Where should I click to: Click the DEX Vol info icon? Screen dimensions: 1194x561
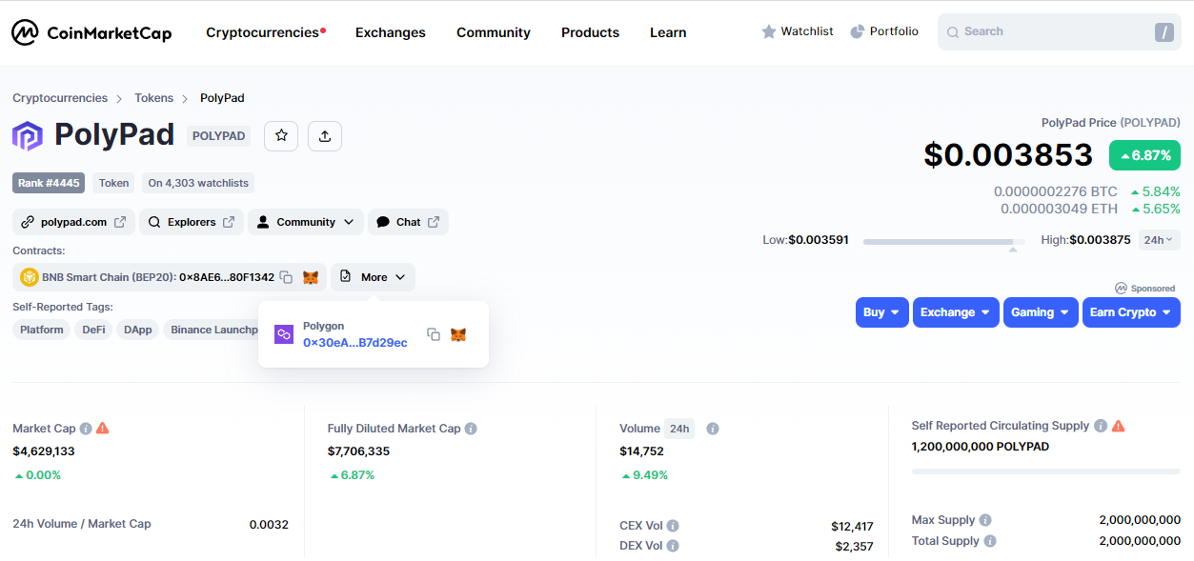point(673,546)
